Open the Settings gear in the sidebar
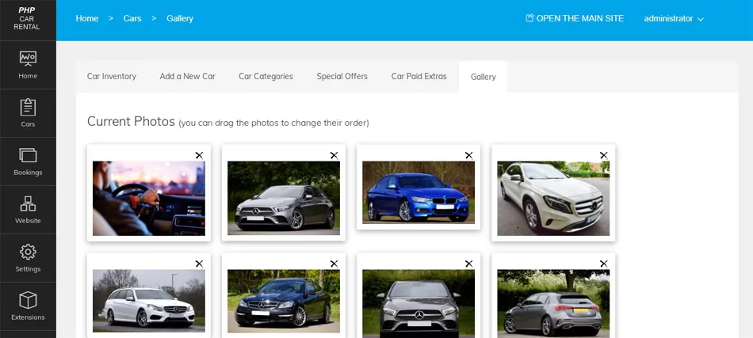Screen dimensions: 753x338 pyautogui.click(x=28, y=252)
